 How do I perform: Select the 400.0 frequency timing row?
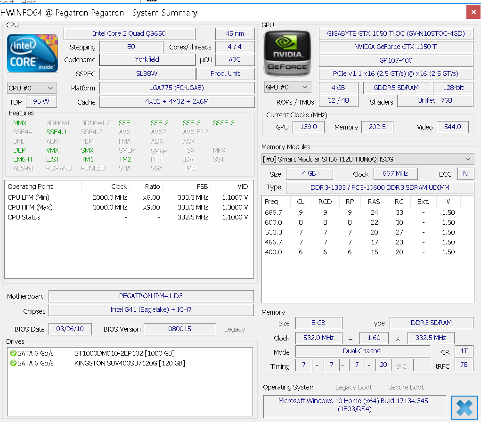(x=362, y=252)
